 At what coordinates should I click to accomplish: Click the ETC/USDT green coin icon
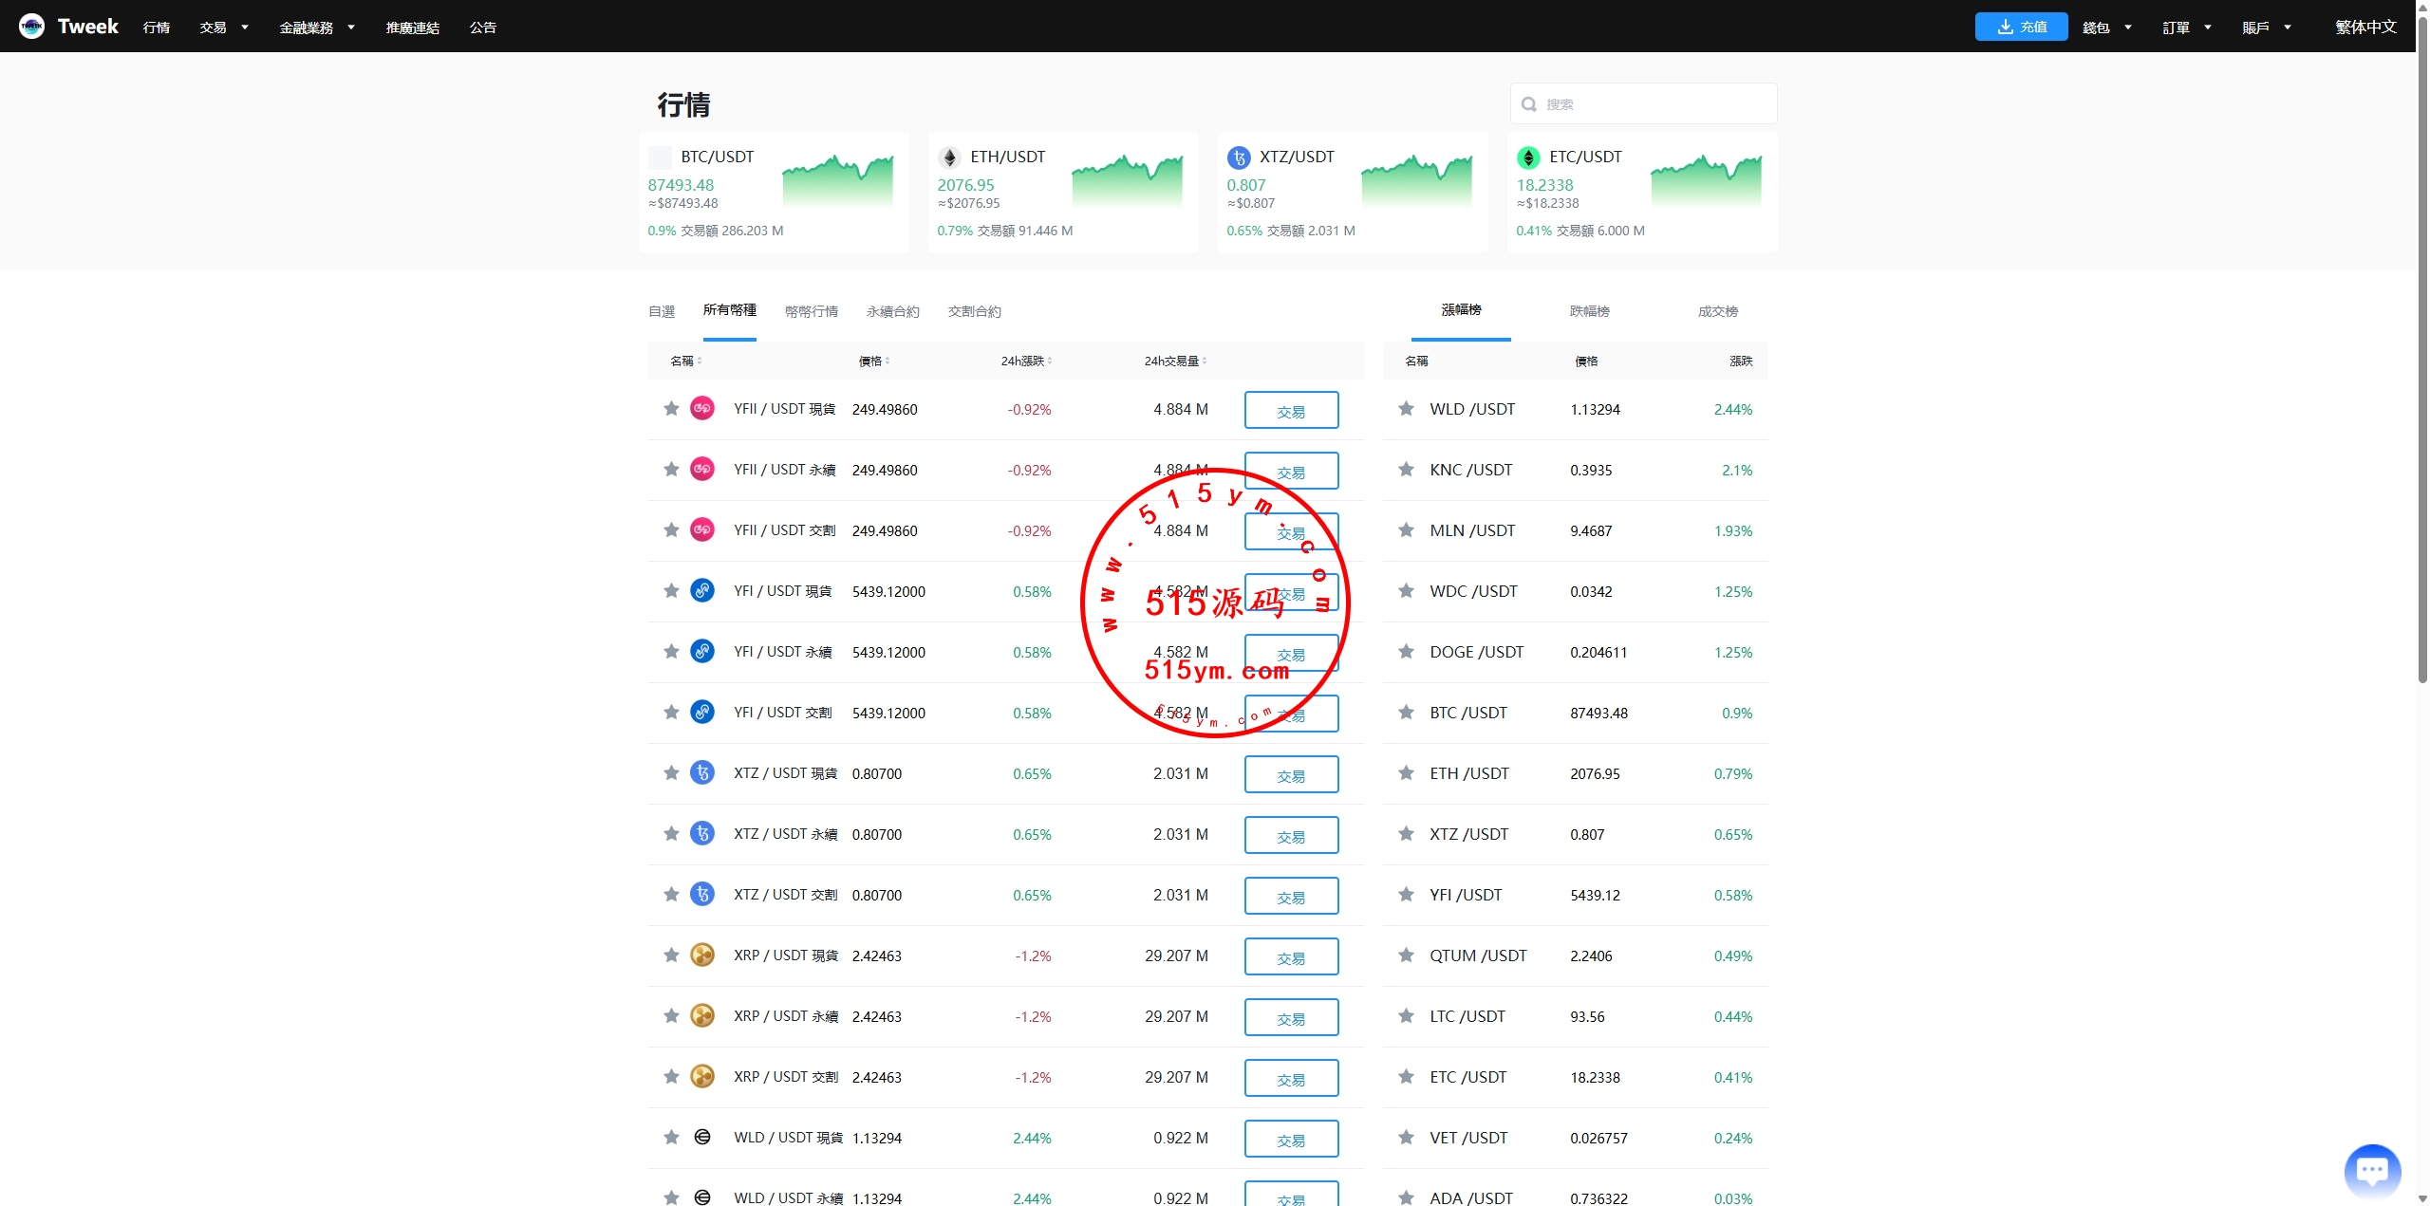(1527, 158)
